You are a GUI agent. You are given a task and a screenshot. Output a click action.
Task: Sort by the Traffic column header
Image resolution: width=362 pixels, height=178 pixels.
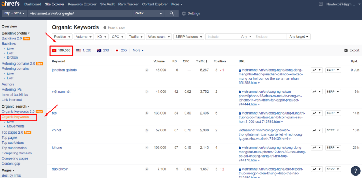202,61
